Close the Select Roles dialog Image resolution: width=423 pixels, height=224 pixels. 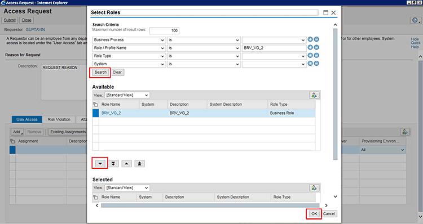tap(333, 12)
